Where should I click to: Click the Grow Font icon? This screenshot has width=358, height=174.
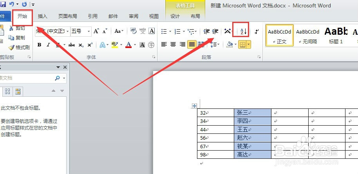pyautogui.click(x=96, y=31)
